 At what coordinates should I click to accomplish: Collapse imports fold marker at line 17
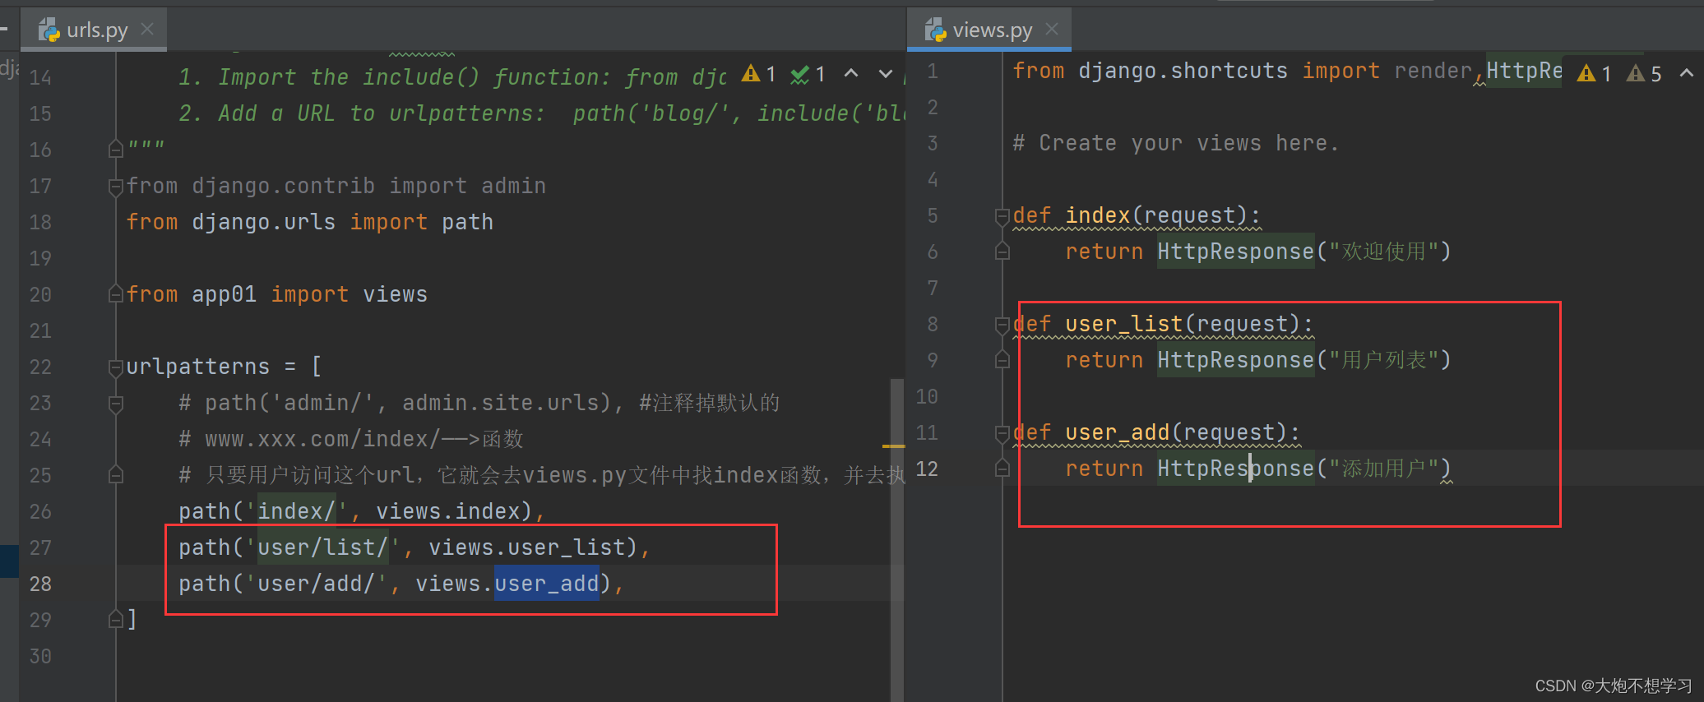click(x=116, y=187)
